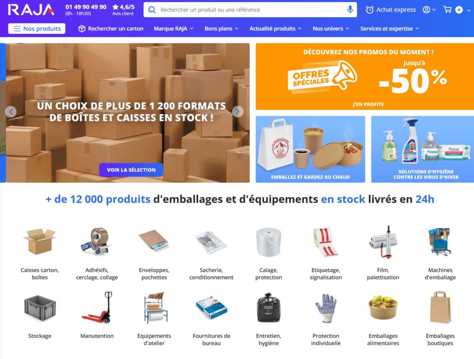Open the Protection individuelle gloves category
474x359 pixels.
[x=325, y=318]
